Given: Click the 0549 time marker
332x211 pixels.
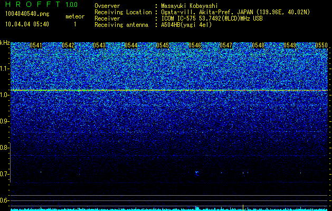Looking at the screenshot, I should 290,45.
